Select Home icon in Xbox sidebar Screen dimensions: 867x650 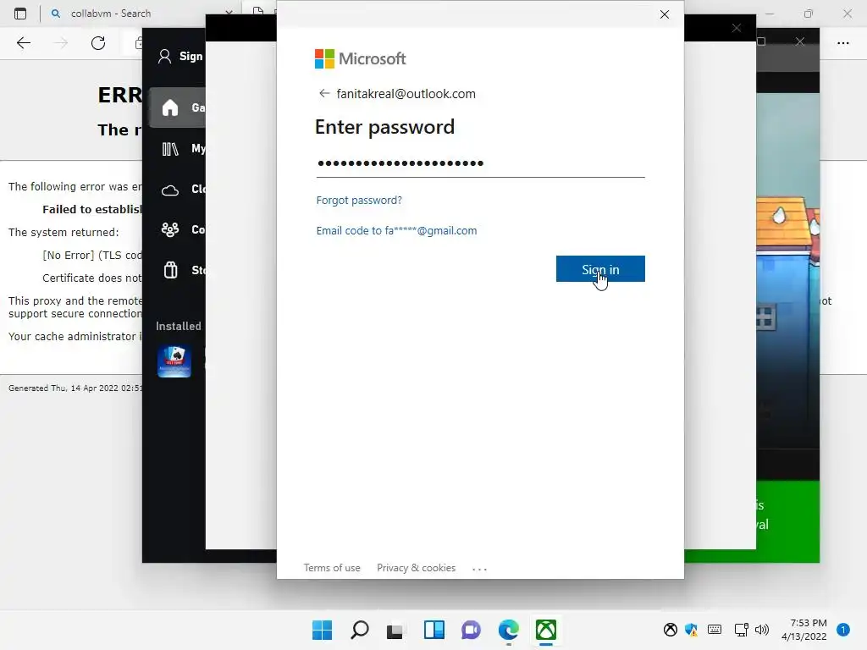(x=169, y=107)
